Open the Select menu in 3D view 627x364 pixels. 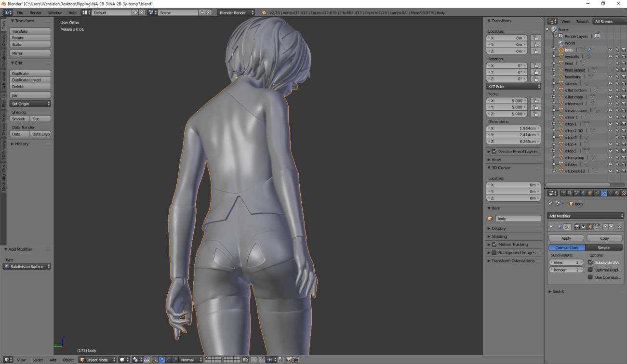pos(38,360)
